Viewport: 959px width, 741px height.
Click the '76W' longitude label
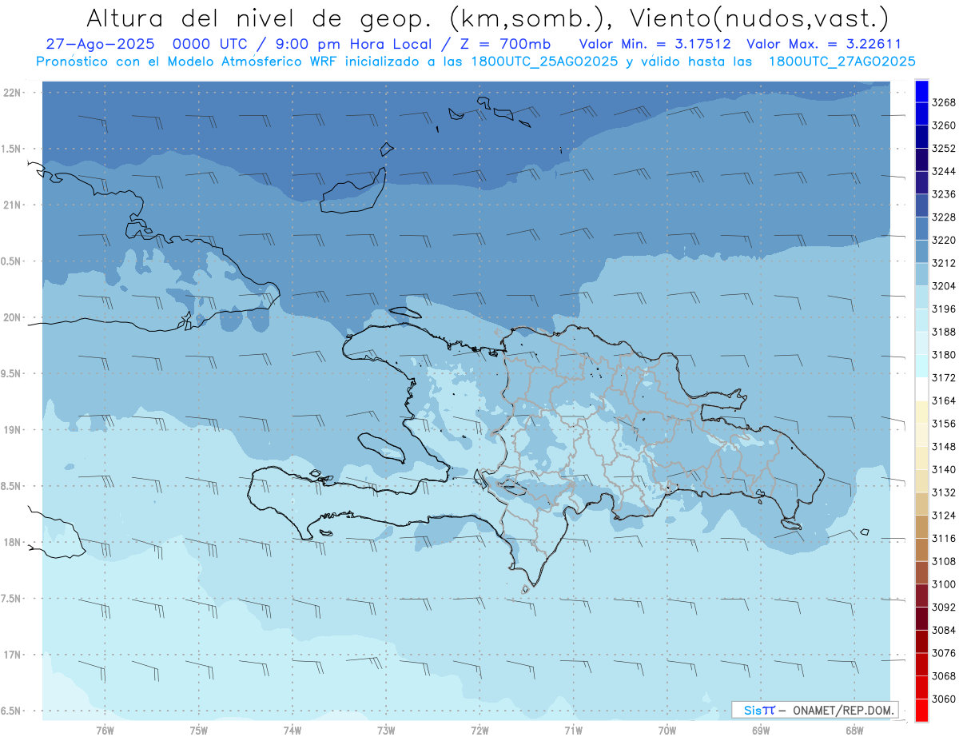105,731
